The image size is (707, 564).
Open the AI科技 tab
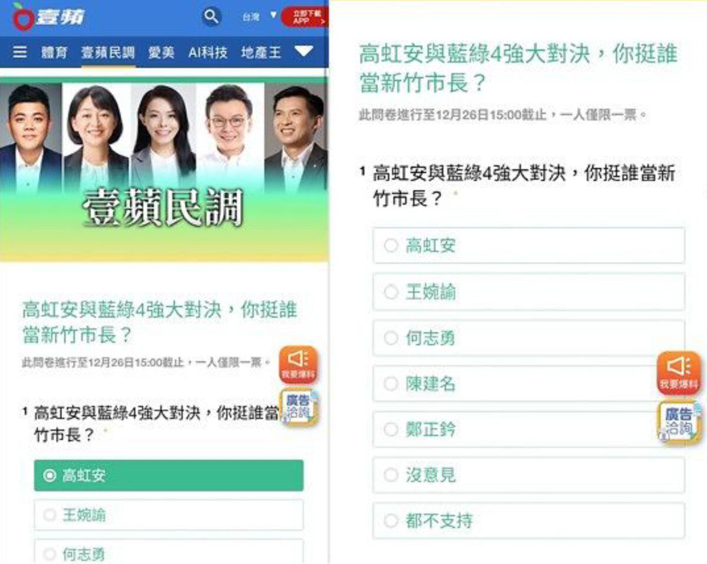click(207, 53)
